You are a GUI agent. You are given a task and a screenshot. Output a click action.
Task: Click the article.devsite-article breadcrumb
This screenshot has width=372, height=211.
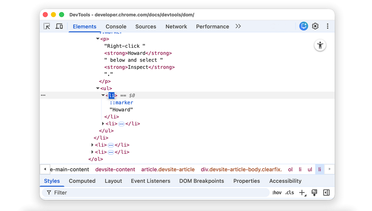coord(168,169)
